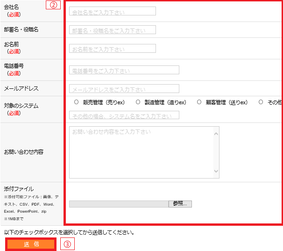Click the 添付ファイル row label
The height and width of the screenshot is (251, 283).
click(19, 189)
